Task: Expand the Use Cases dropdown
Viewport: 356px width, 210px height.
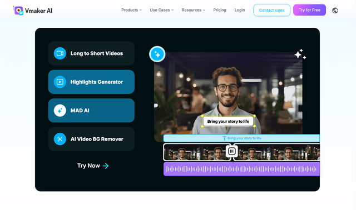Action: 162,10
